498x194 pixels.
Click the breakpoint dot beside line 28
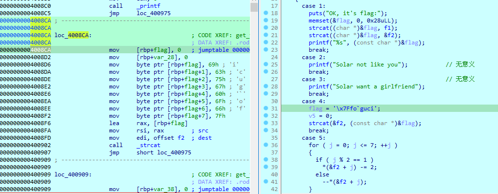[x=266, y=86]
